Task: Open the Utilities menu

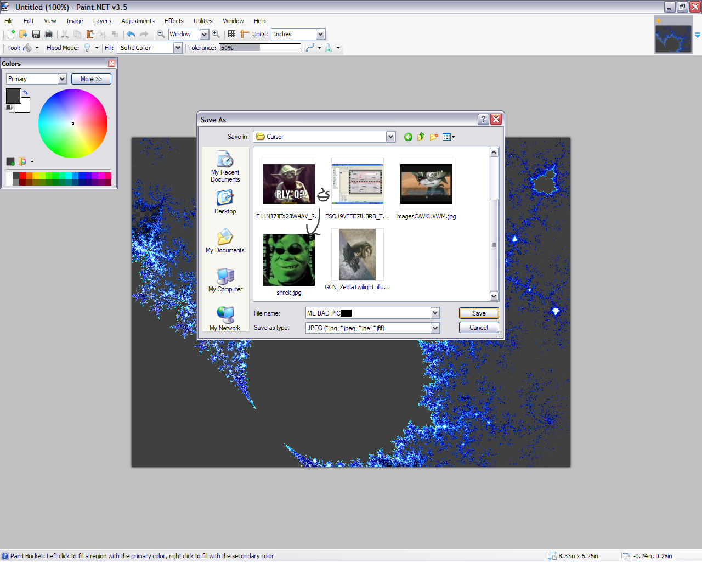Action: (203, 21)
